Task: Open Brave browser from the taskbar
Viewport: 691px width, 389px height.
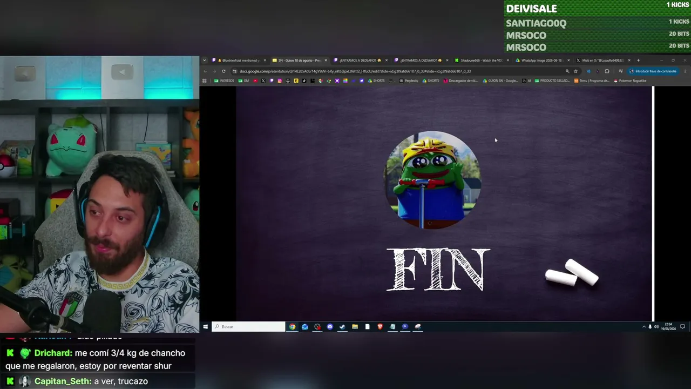Action: [x=380, y=326]
